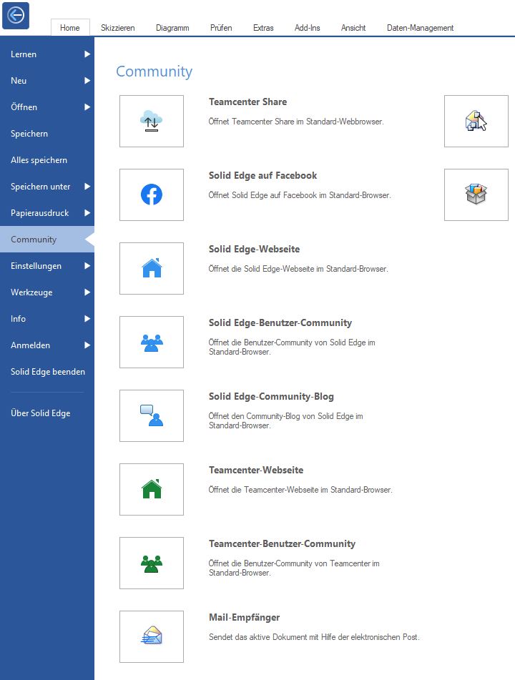Click the Teamcenter-Benutzer-Community title

click(282, 544)
